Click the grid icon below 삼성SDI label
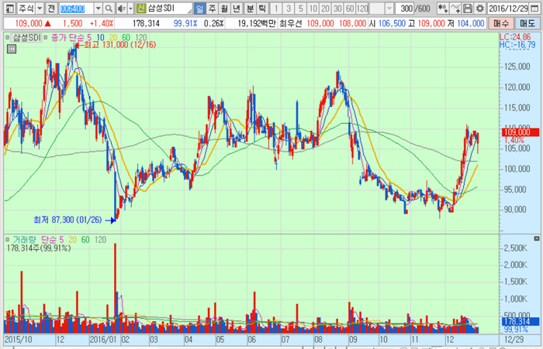Viewport: 543px width, 349px height. (11, 50)
